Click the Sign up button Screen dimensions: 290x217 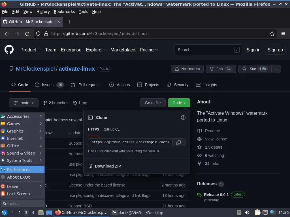275,50
